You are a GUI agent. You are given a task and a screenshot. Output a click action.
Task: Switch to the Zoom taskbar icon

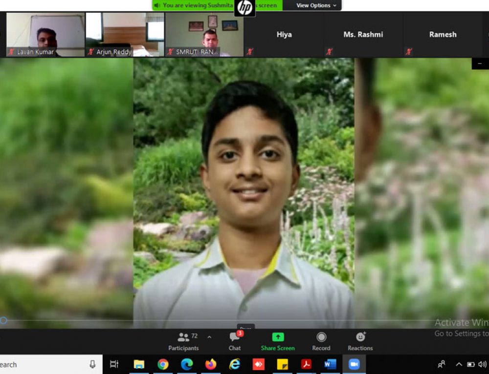click(x=354, y=364)
